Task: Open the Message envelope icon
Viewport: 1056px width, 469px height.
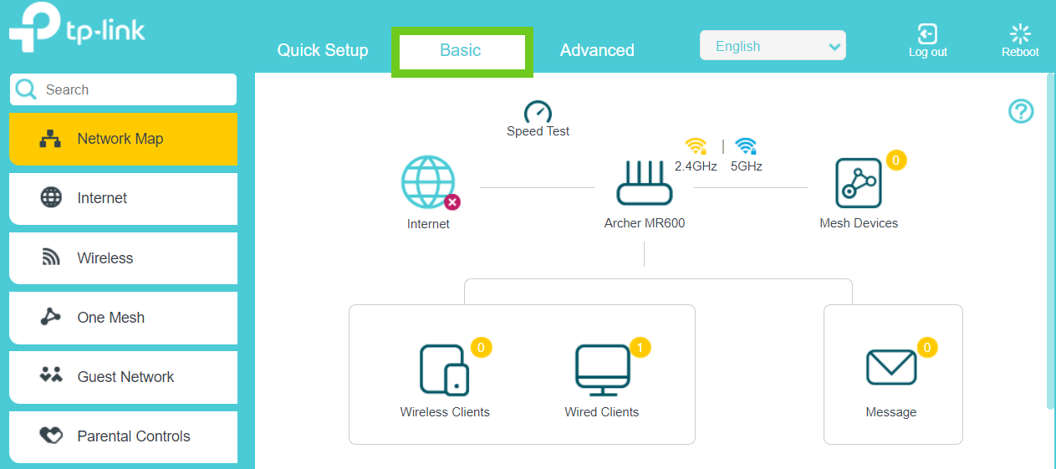Action: pos(890,367)
